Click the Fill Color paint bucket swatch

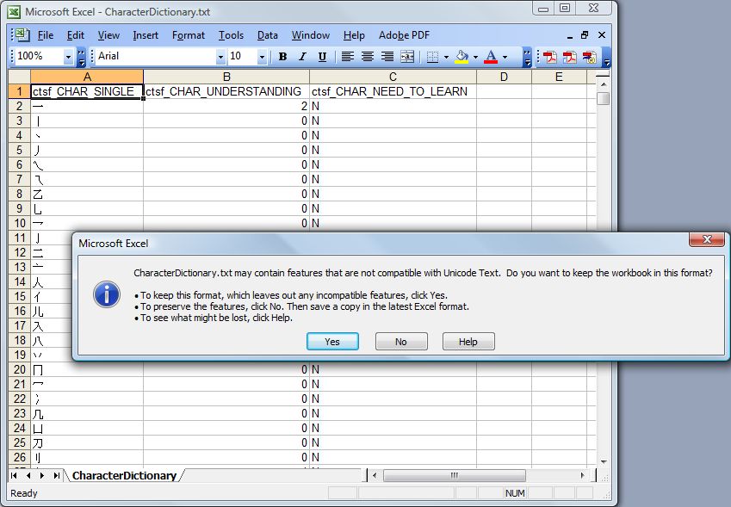click(462, 57)
